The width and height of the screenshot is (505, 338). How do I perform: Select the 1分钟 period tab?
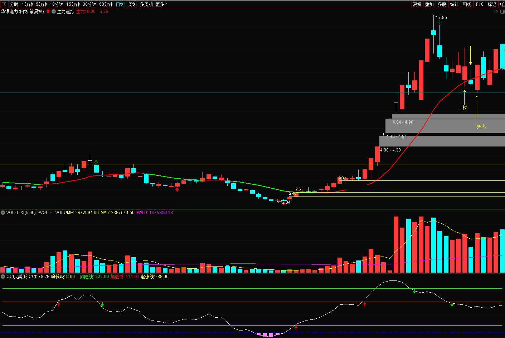tap(27, 4)
